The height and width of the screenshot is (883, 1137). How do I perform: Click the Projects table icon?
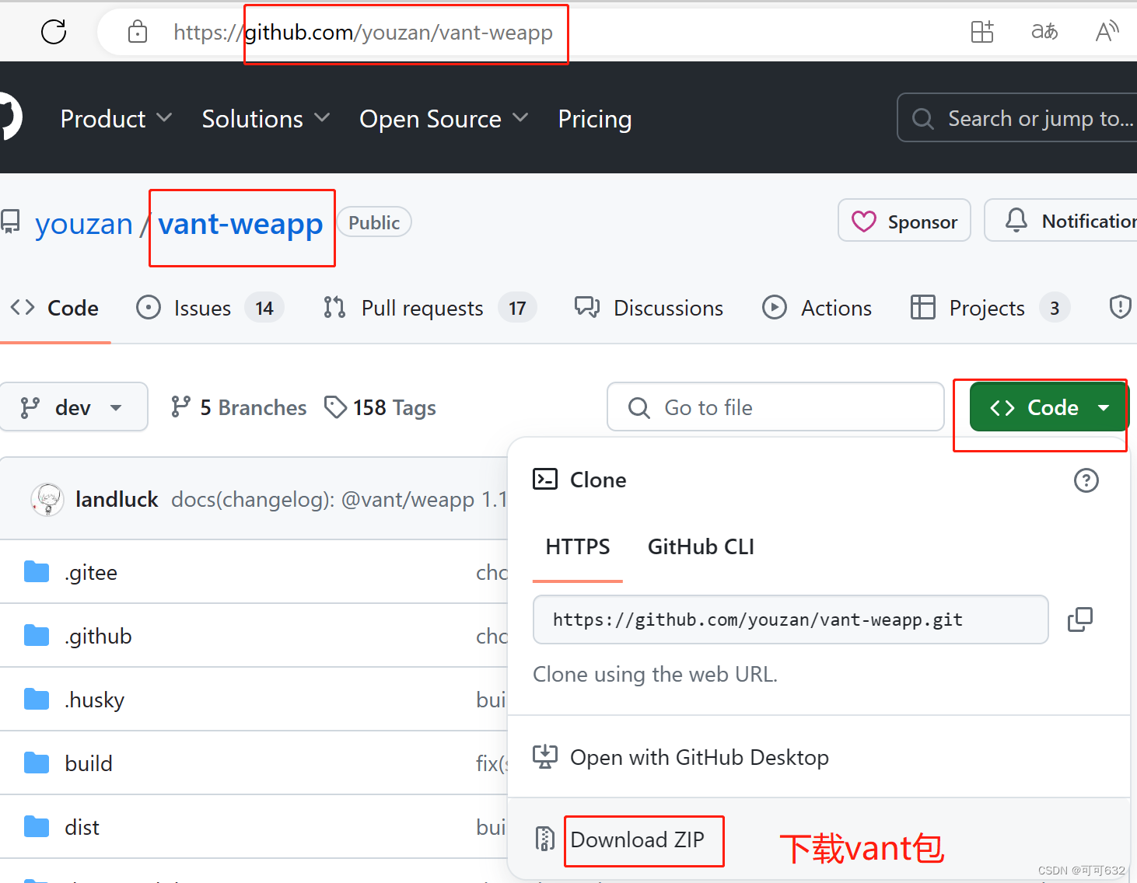(x=923, y=308)
